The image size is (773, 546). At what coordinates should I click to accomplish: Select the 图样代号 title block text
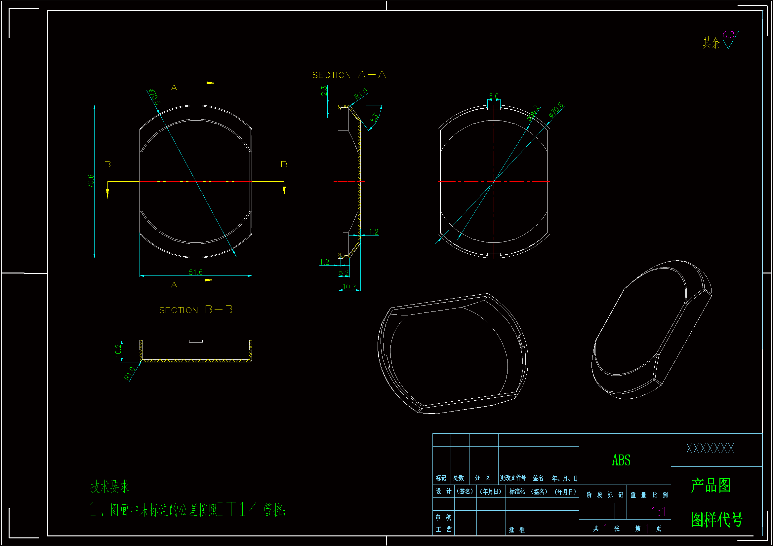[x=717, y=520]
